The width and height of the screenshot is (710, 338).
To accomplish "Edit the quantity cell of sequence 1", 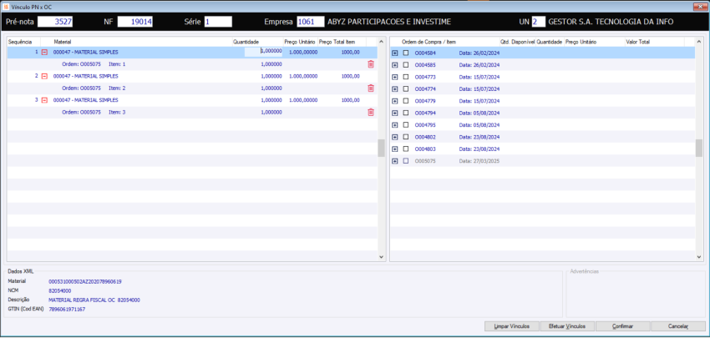I will [263, 52].
